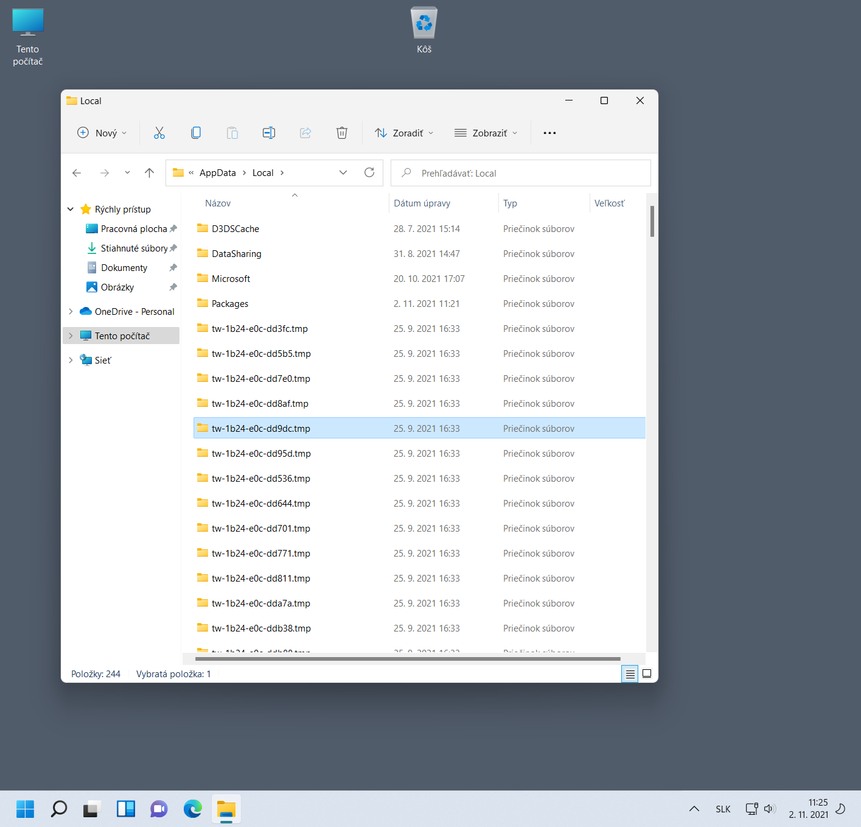Click the Nový new item button
This screenshot has height=827, width=861.
tap(102, 133)
